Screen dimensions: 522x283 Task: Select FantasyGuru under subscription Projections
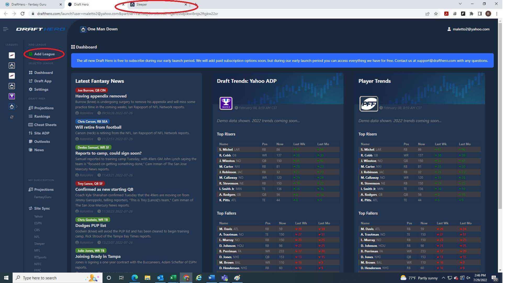point(43,197)
